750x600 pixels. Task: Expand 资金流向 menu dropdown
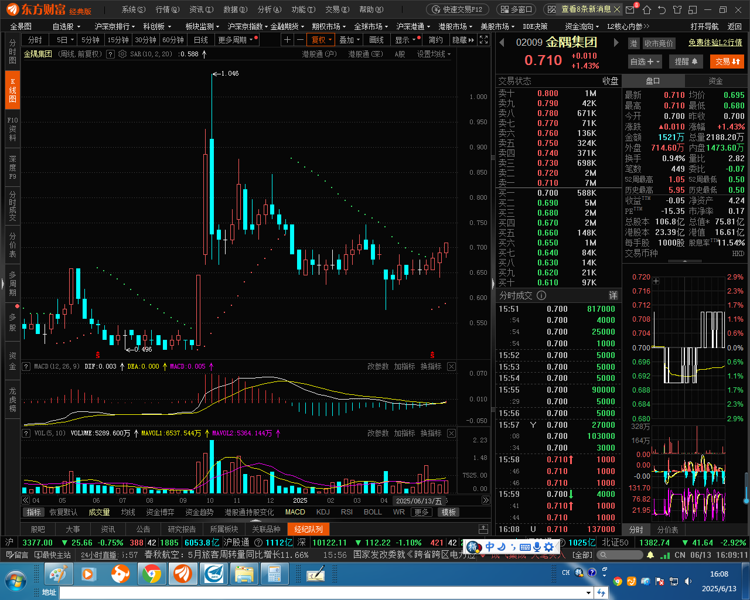[582, 26]
